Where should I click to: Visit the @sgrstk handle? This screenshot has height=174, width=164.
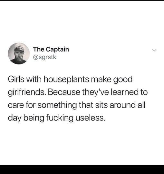click(45, 57)
